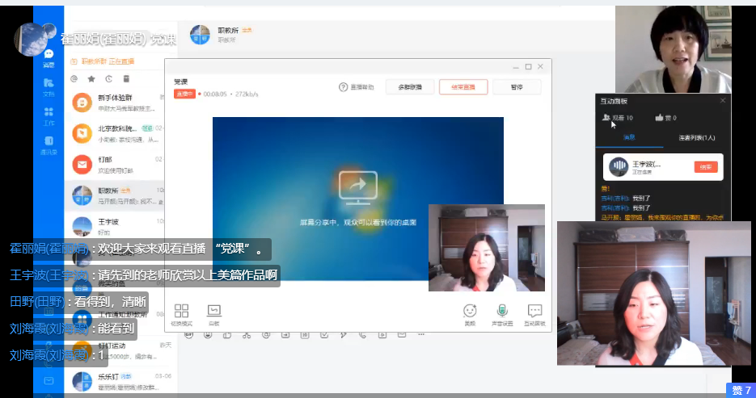Open the 钉邮 mail conversation
This screenshot has width=756, height=398.
115,165
